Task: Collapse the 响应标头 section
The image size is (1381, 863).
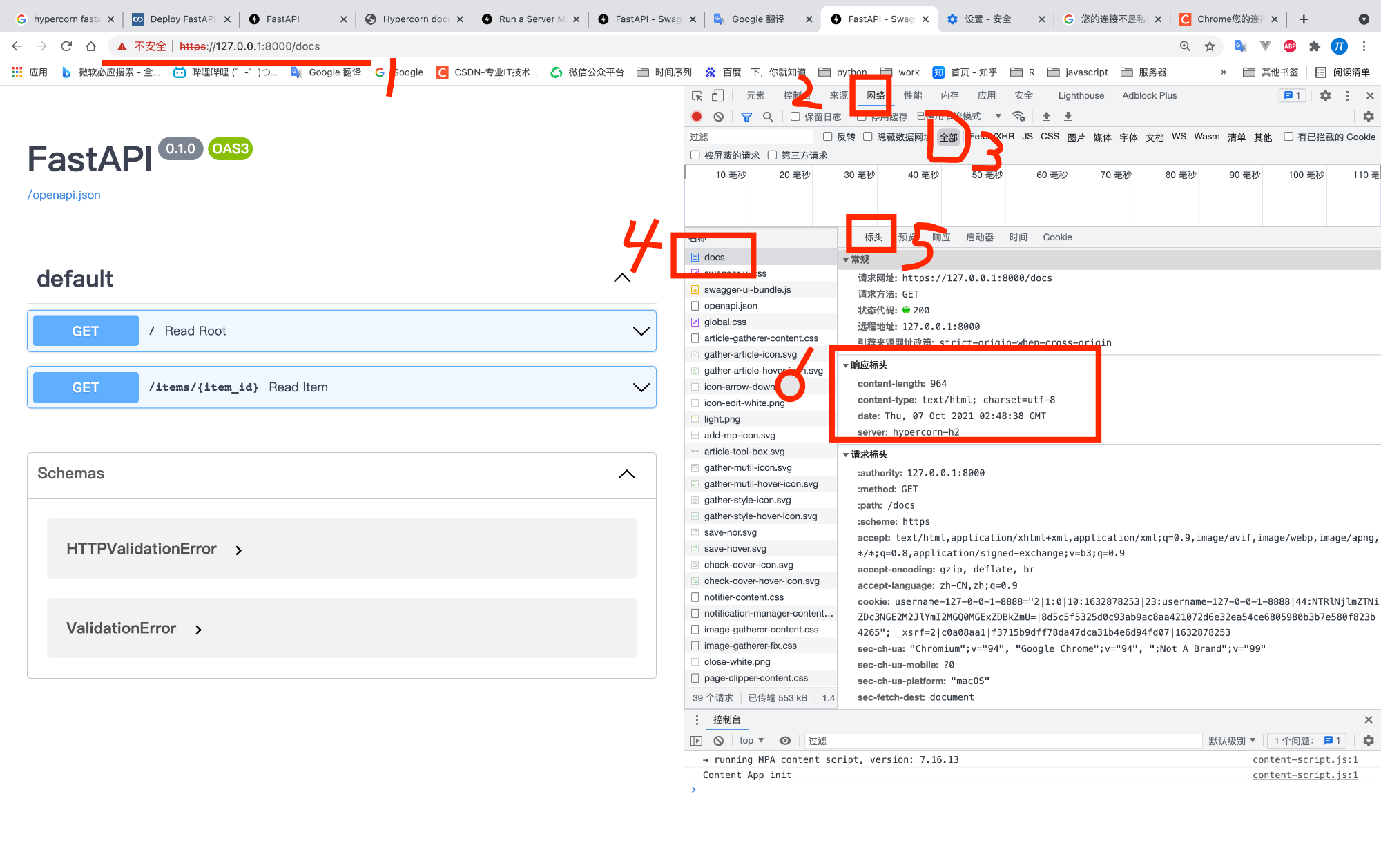Action: coord(847,365)
